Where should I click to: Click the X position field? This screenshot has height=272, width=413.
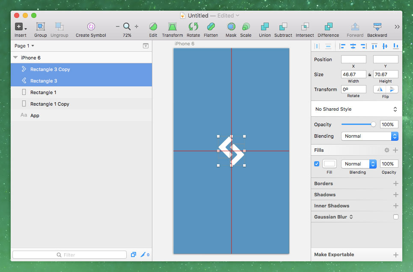click(354, 59)
